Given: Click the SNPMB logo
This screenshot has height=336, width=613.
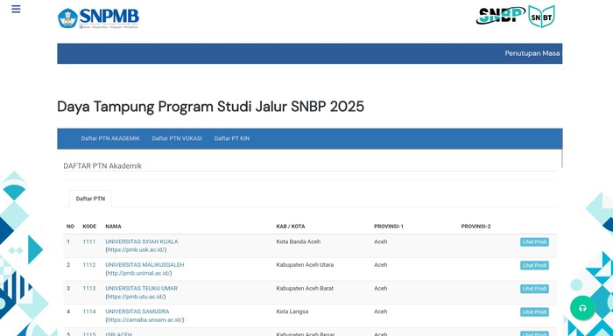Looking at the screenshot, I should pyautogui.click(x=98, y=18).
